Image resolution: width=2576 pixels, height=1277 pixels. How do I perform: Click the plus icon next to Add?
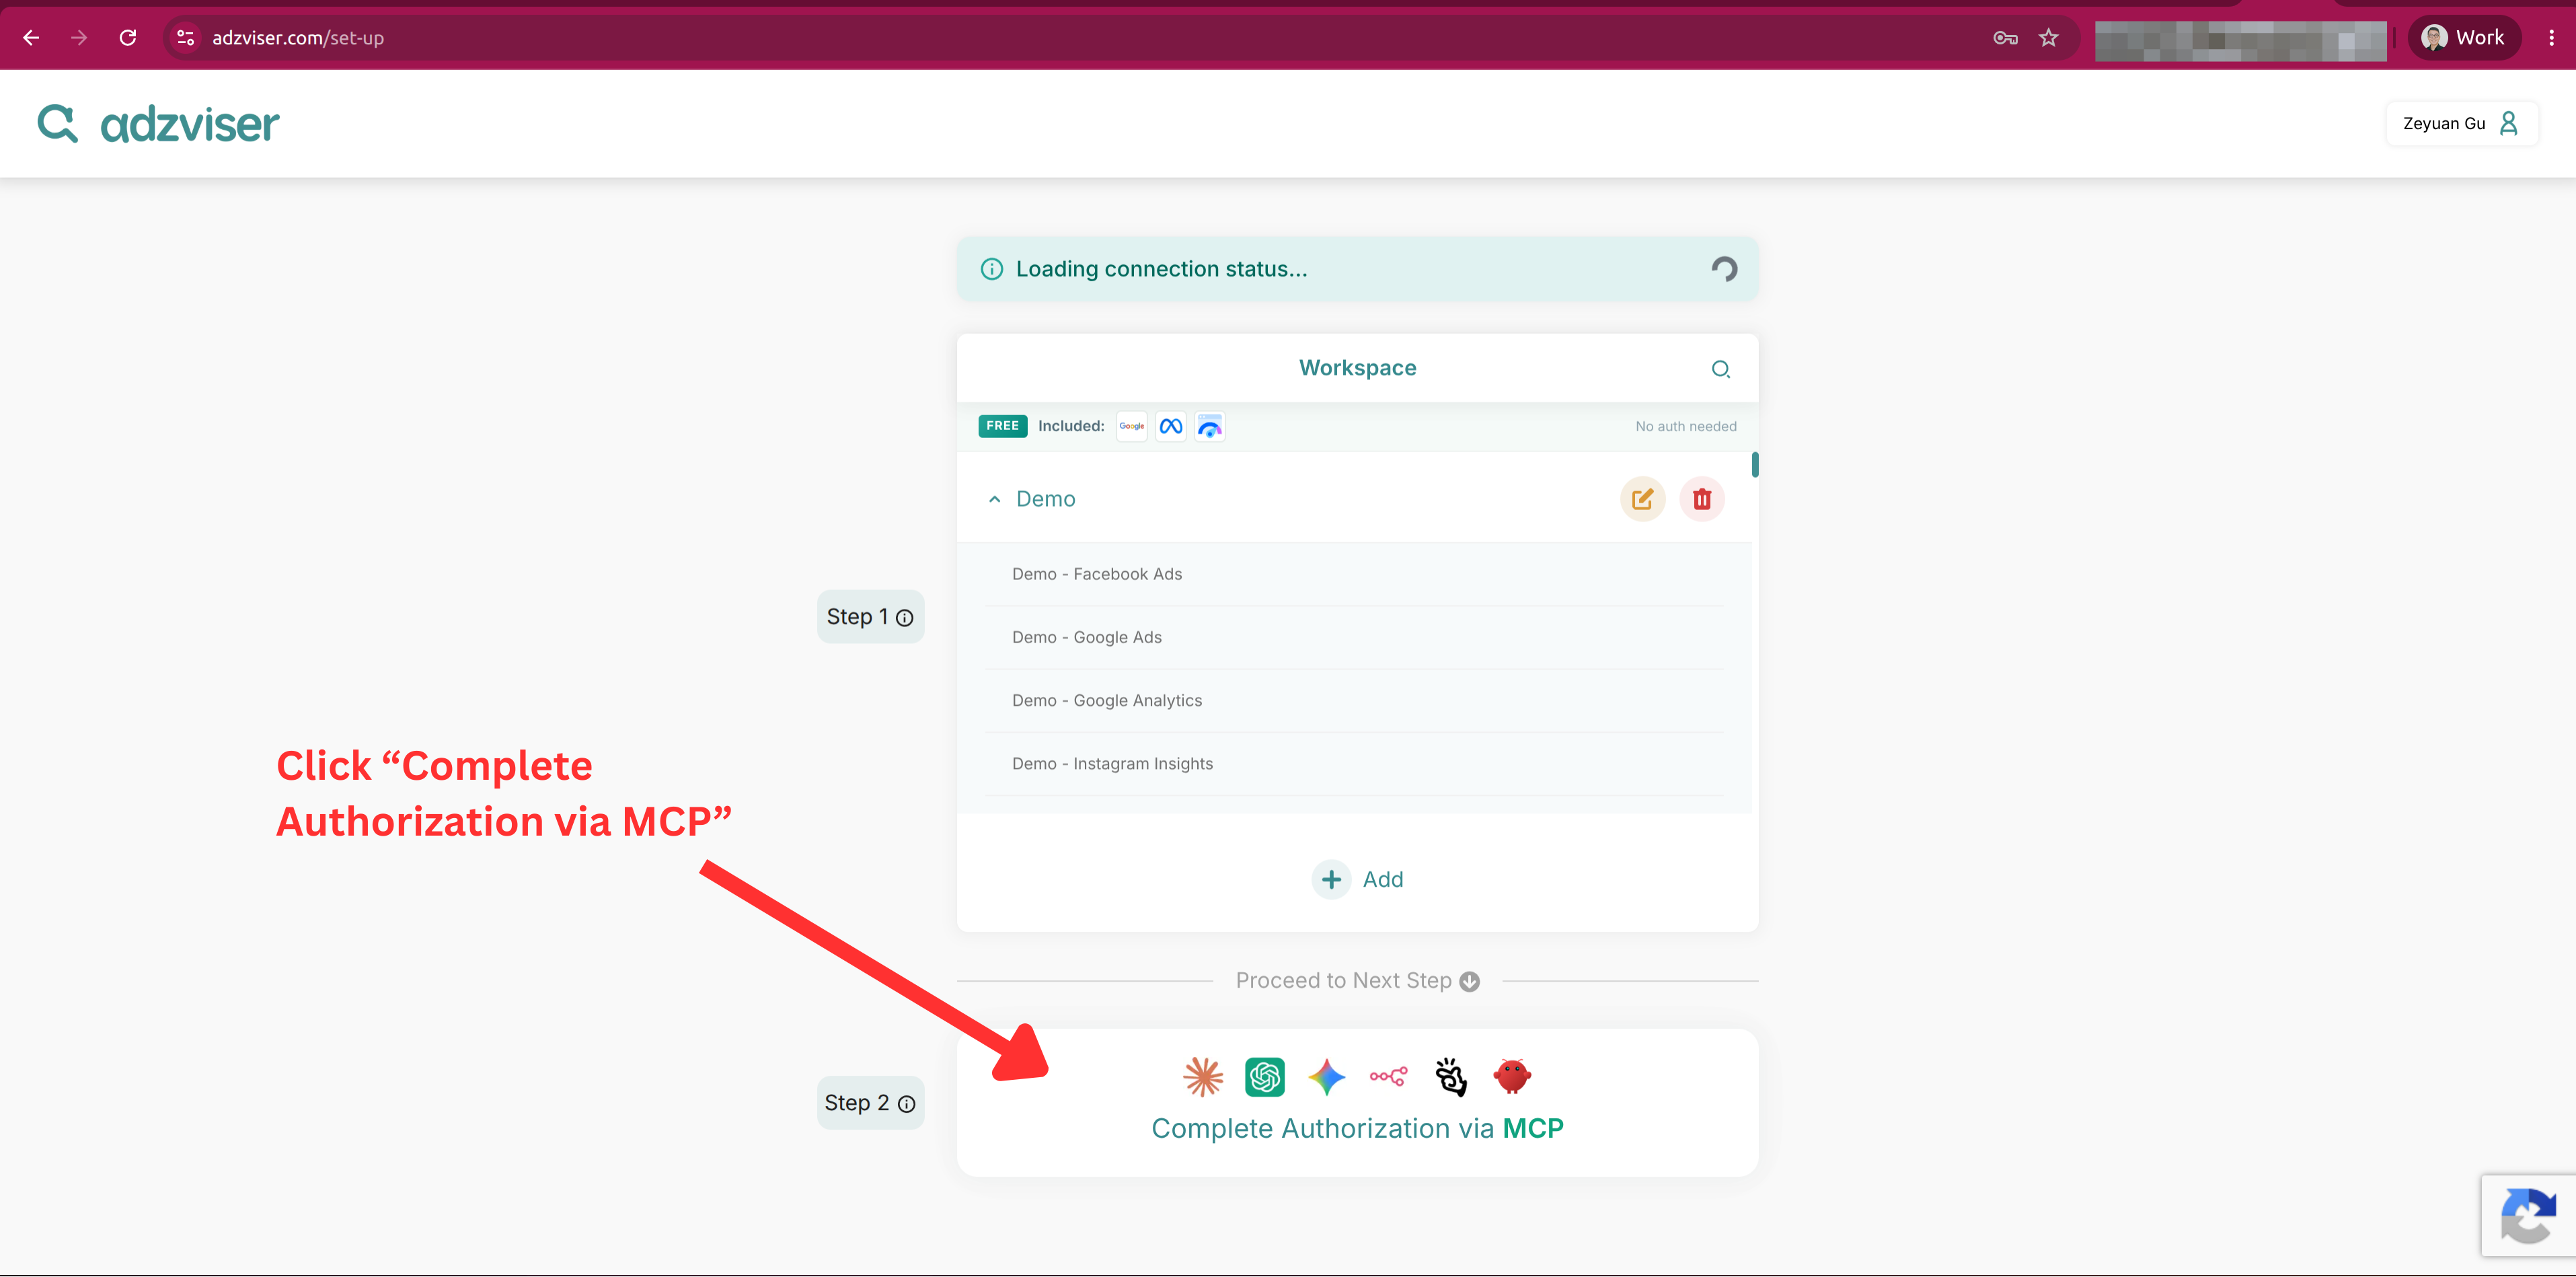point(1330,879)
